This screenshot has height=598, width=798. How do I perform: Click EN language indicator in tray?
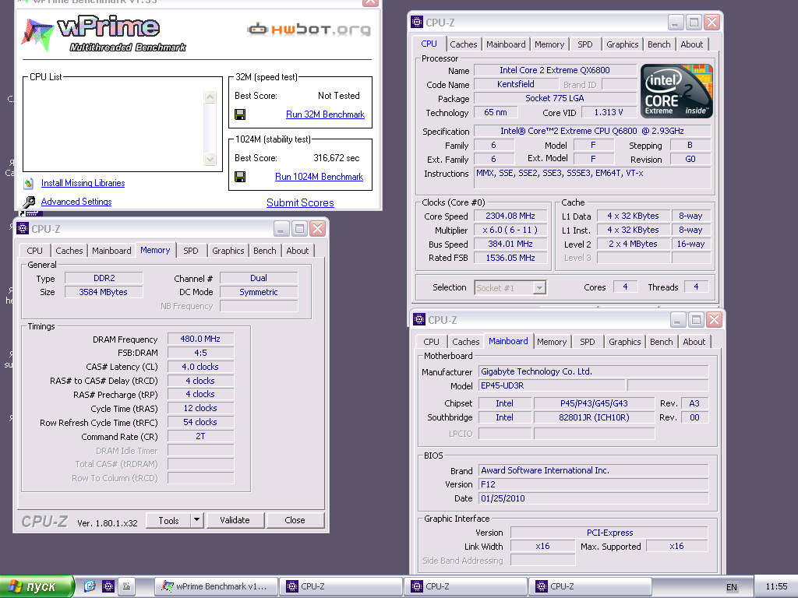pyautogui.click(x=731, y=587)
